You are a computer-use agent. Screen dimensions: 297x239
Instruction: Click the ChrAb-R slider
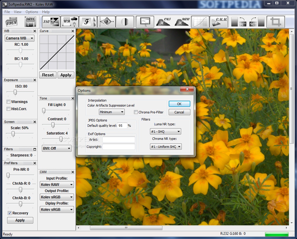pos(20,189)
